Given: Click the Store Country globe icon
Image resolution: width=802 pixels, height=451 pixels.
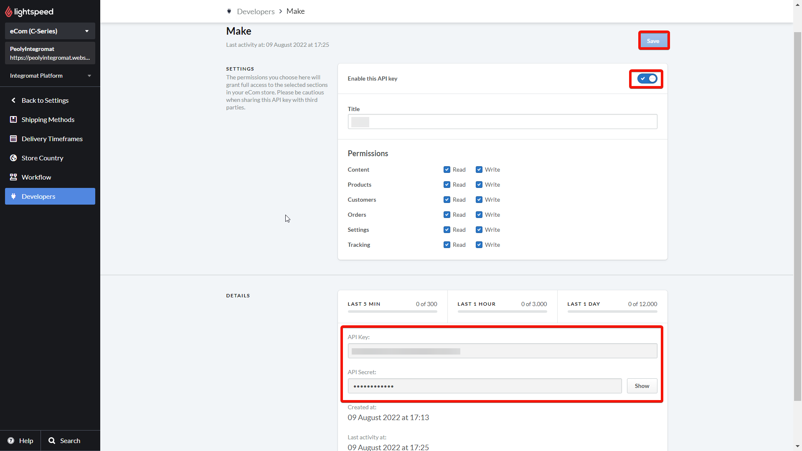Looking at the screenshot, I should tap(13, 158).
